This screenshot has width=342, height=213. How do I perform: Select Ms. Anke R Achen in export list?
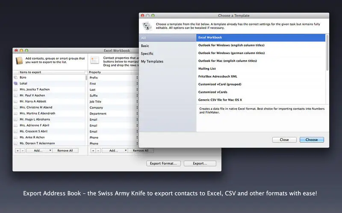click(x=32, y=137)
